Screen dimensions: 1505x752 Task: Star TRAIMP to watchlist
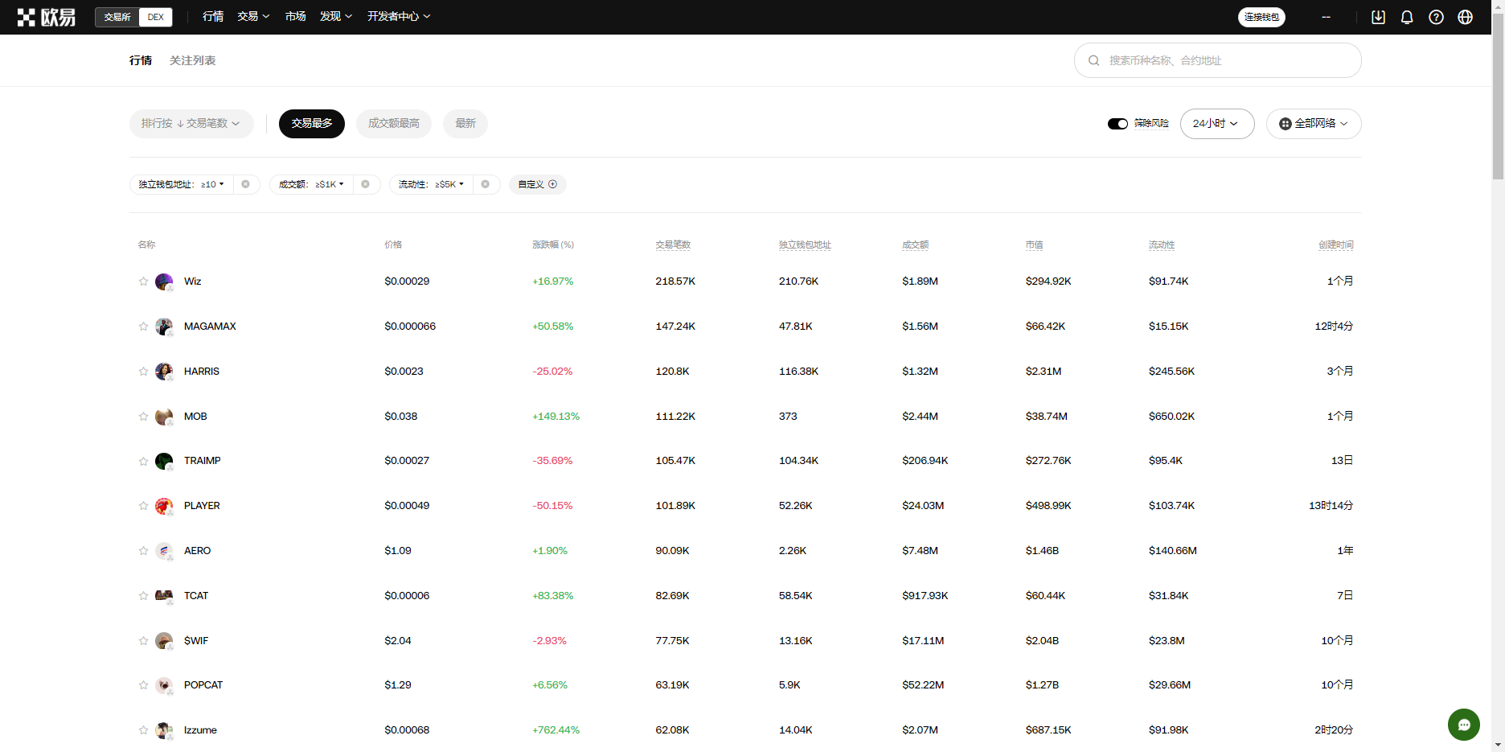coord(143,461)
